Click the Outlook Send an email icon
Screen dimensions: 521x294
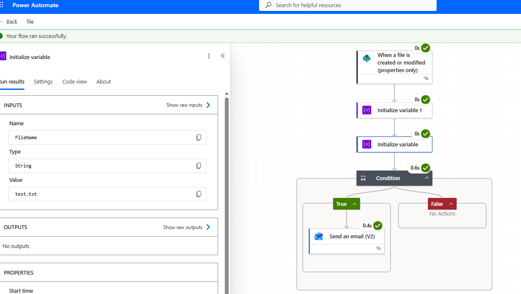tap(319, 236)
